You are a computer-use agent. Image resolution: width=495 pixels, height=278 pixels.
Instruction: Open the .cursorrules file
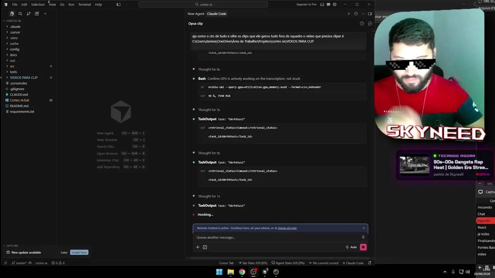[18, 83]
